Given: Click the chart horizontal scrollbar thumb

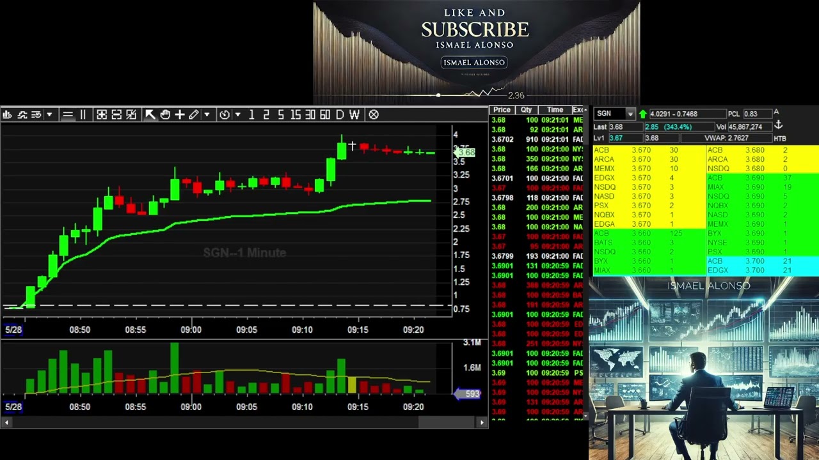Looking at the screenshot, I should [x=447, y=422].
